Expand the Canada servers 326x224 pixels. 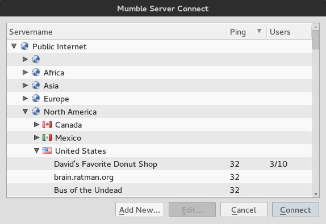pyautogui.click(x=36, y=125)
